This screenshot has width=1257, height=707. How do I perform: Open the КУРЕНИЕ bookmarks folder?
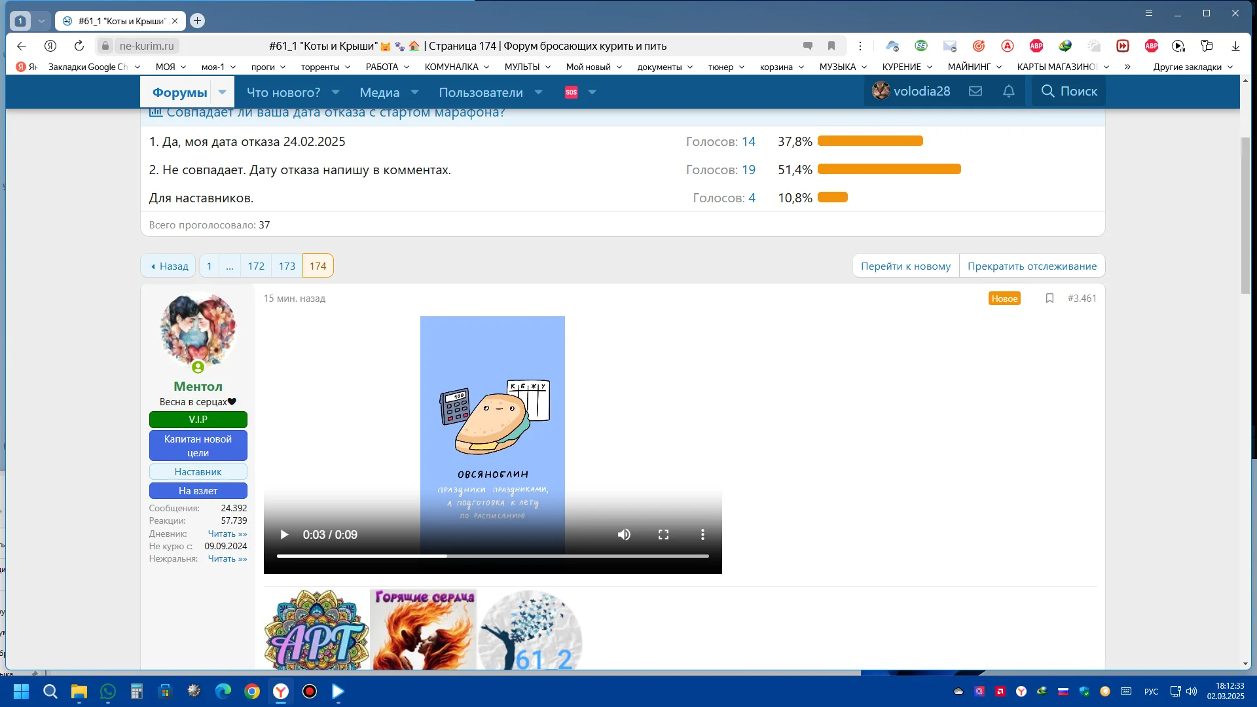click(x=908, y=67)
